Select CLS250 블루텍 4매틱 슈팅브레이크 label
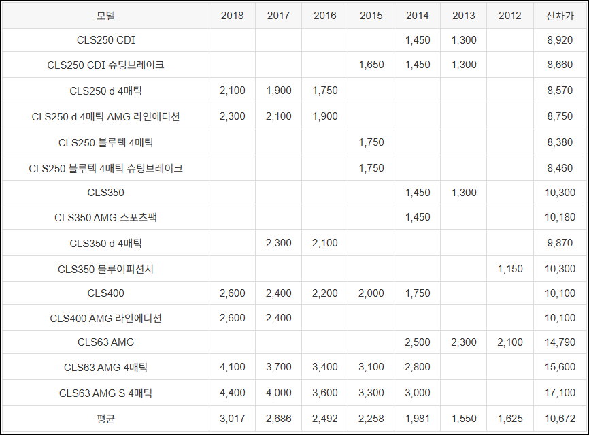This screenshot has height=435, width=589. click(105, 168)
